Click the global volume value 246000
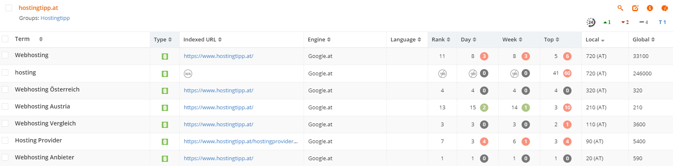Screen dimensions: 673x166 pyautogui.click(x=642, y=74)
